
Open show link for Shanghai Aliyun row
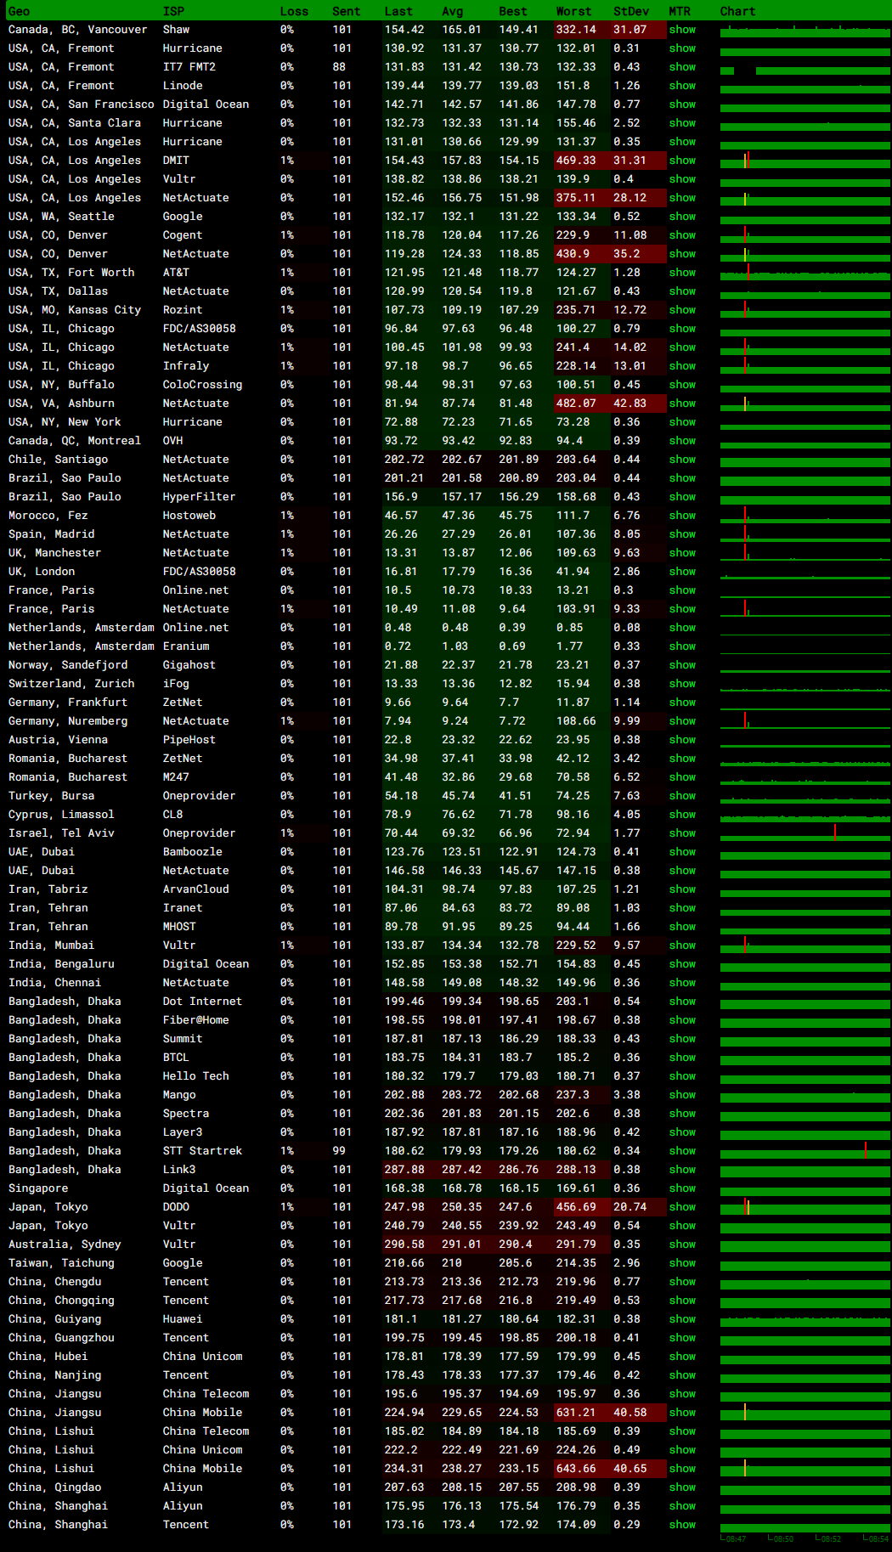click(x=681, y=1506)
